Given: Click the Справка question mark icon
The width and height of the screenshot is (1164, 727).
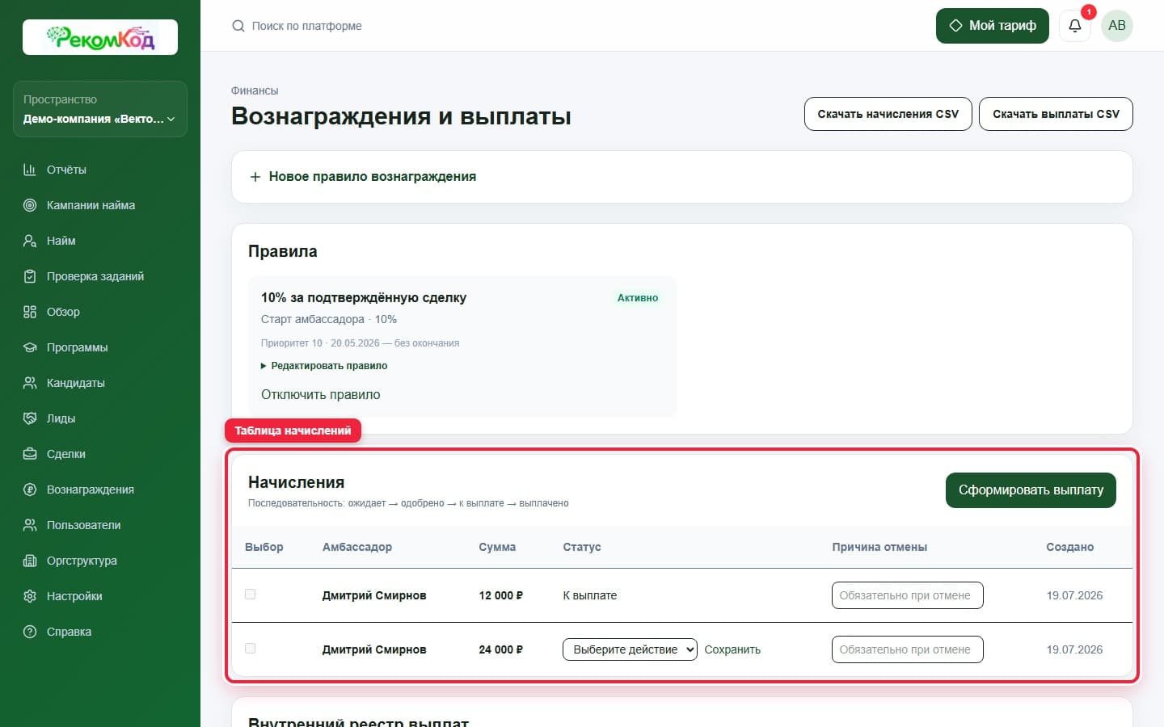Looking at the screenshot, I should 30,632.
